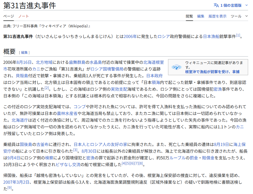Open Wikinews article 根室沖で漁船が銃撃を受け、拿捕
The width and height of the screenshot is (253, 194).
click(212, 72)
